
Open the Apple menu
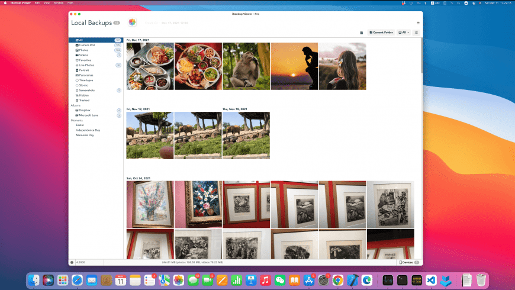5,2
